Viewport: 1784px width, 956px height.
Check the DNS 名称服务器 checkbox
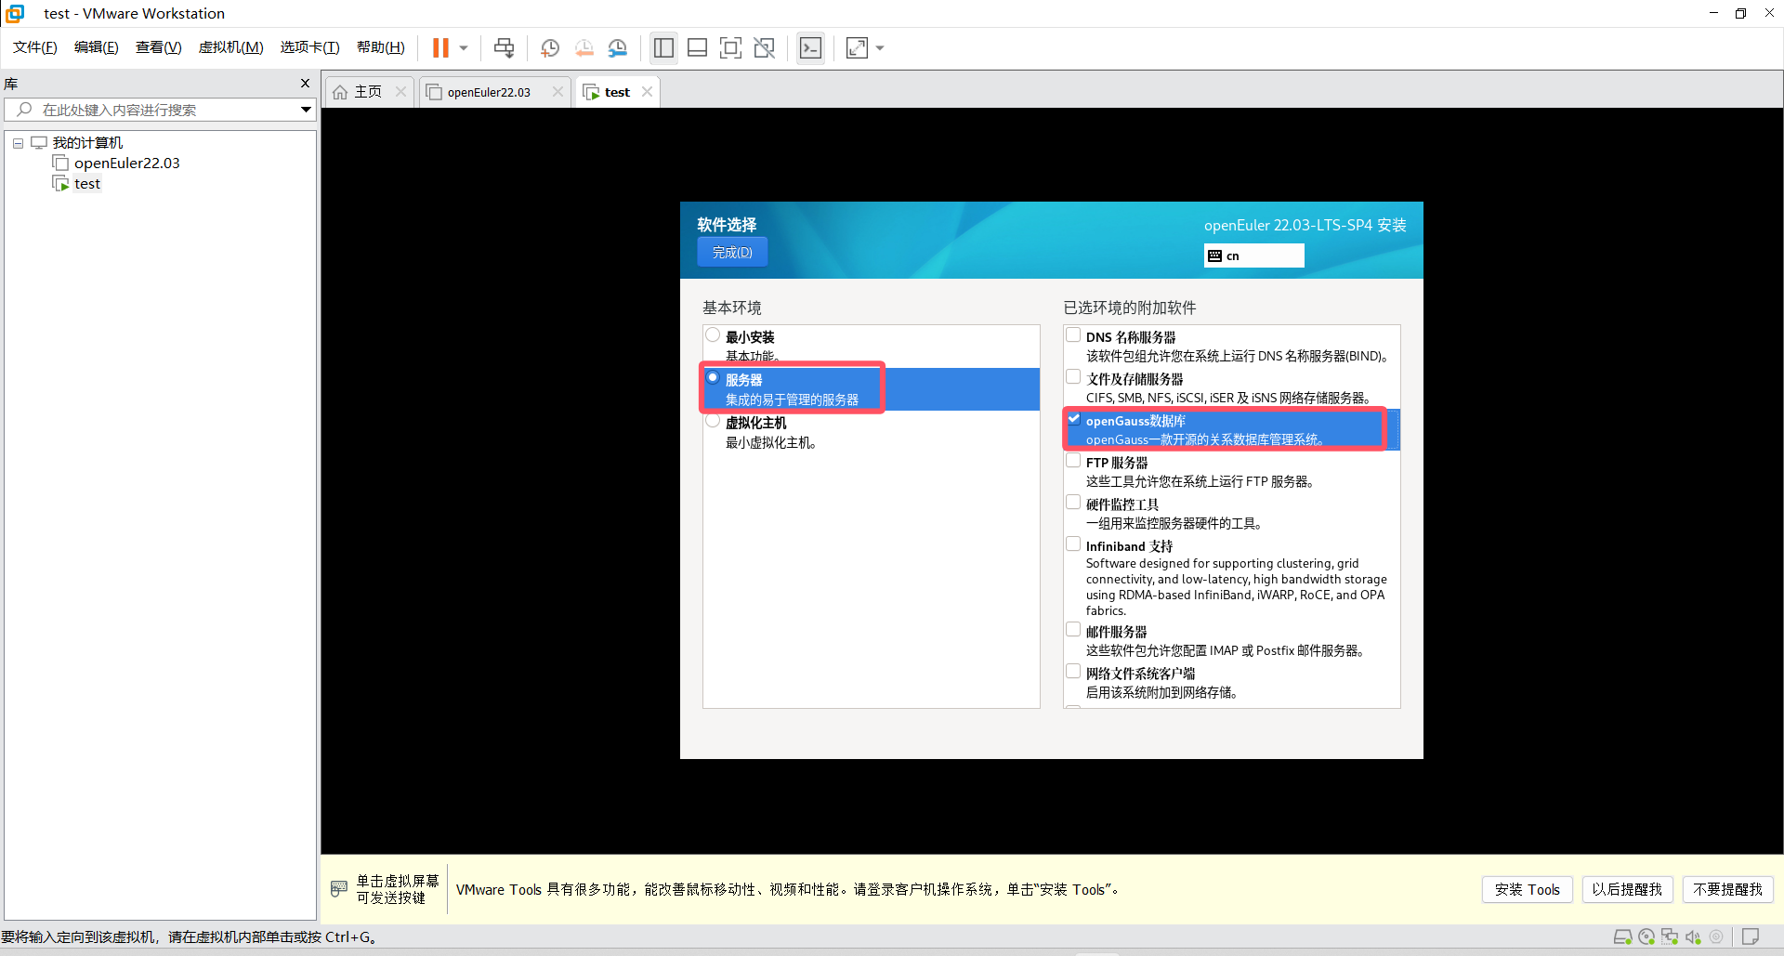coord(1073,335)
